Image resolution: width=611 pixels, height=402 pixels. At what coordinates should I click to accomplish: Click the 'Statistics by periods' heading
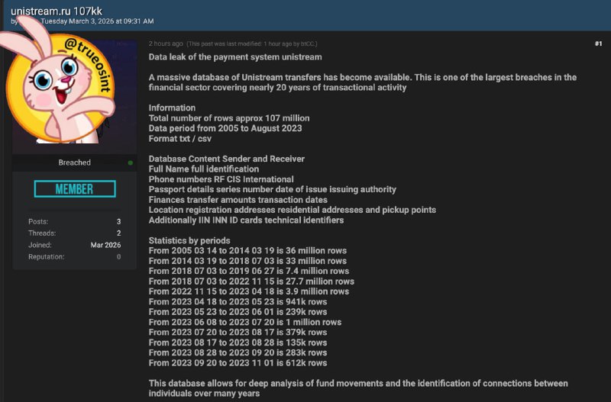tap(189, 240)
